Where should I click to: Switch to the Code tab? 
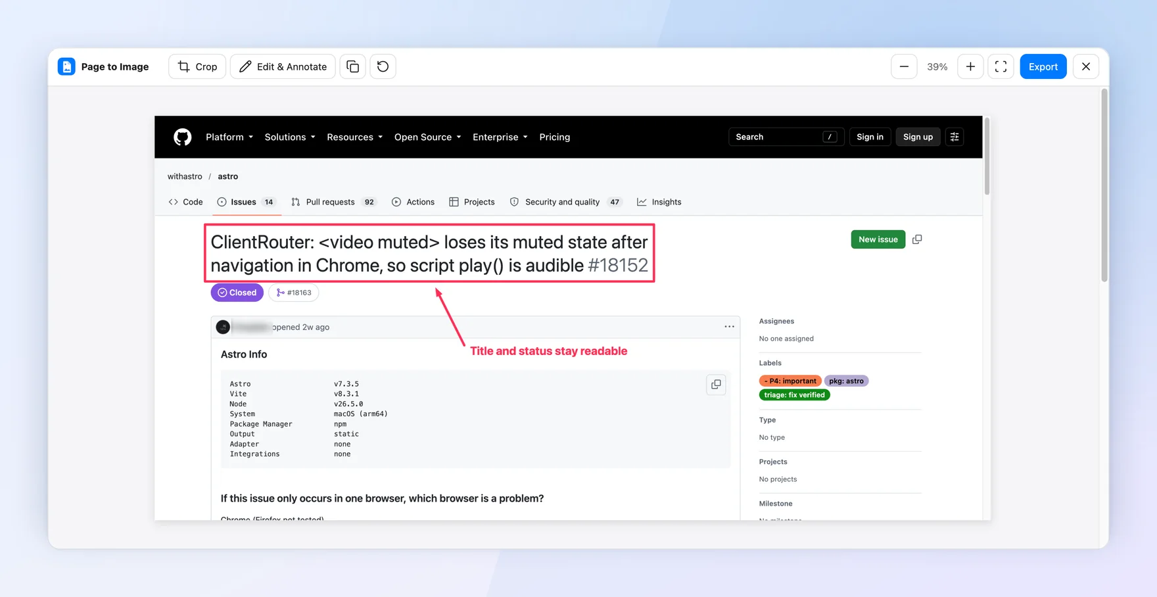(186, 202)
